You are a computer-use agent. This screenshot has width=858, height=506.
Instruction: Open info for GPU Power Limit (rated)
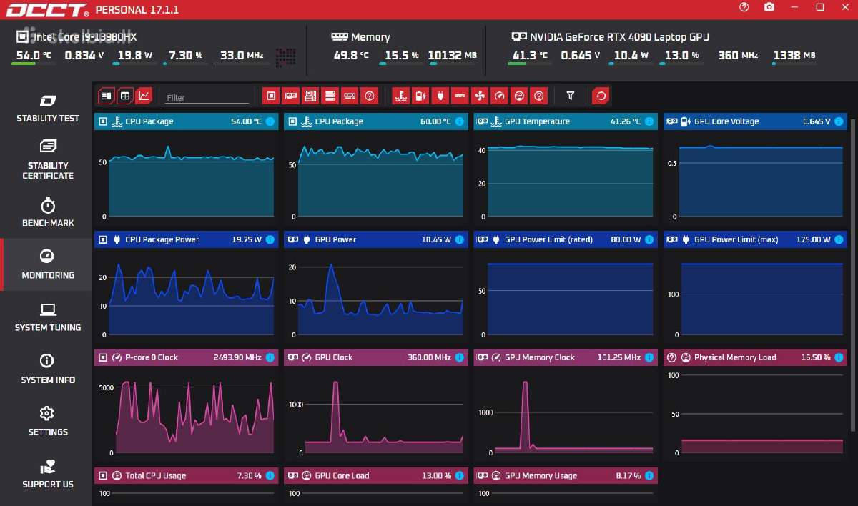point(649,239)
